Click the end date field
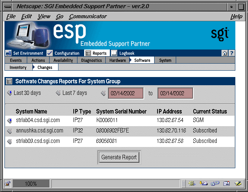 (175, 93)
